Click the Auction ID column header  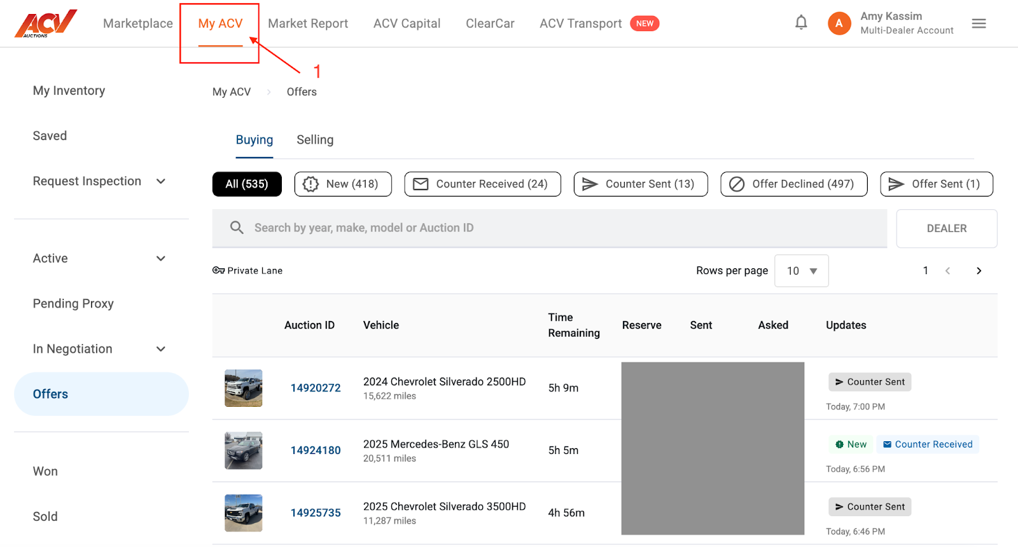(309, 325)
